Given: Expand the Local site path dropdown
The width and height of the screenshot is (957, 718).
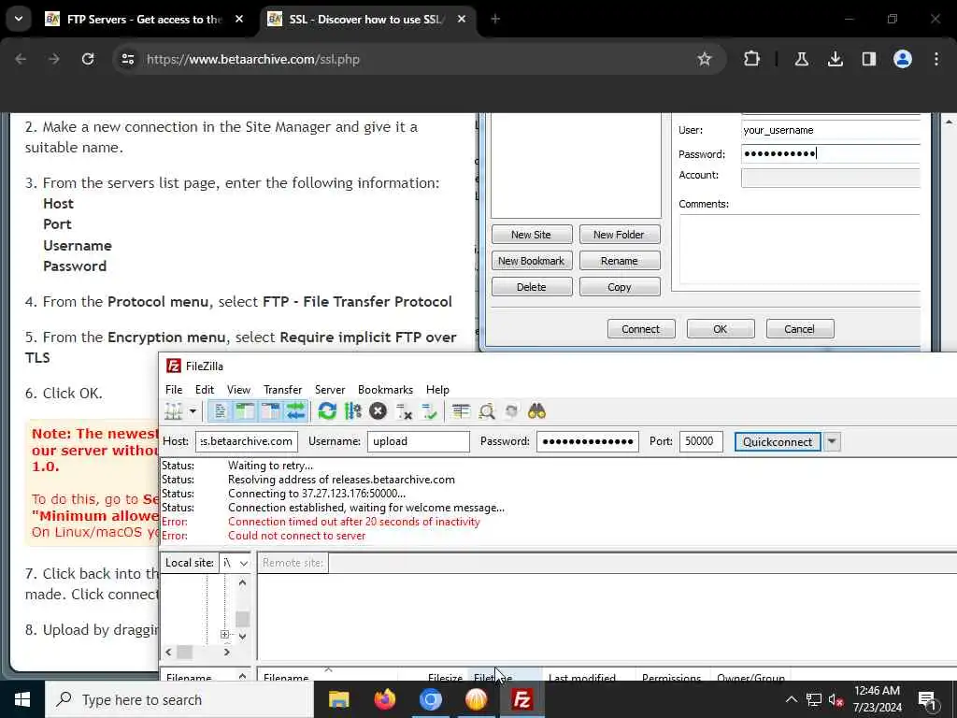Looking at the screenshot, I should (x=244, y=563).
